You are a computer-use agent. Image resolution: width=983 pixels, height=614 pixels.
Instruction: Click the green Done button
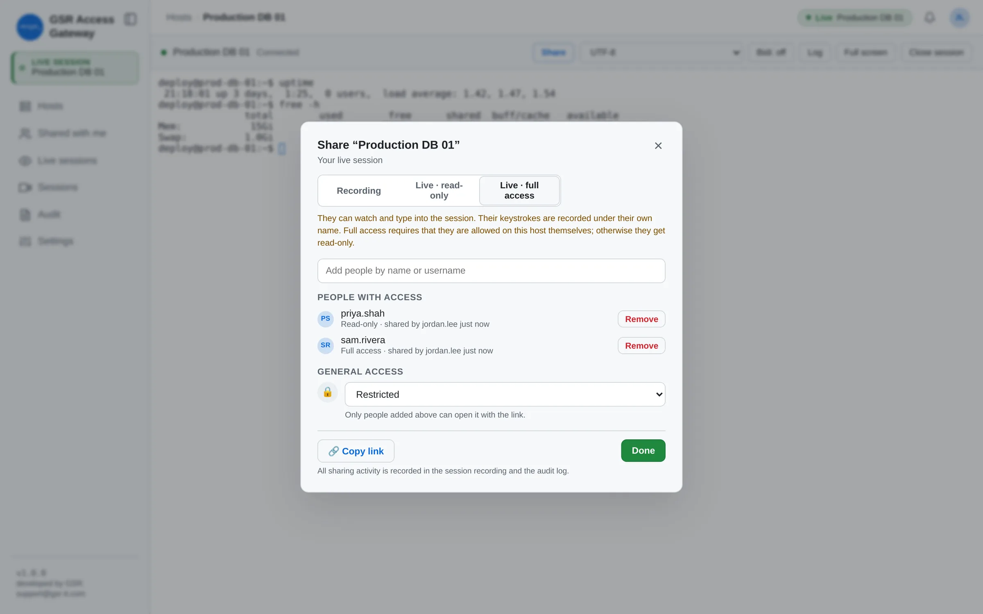643,451
